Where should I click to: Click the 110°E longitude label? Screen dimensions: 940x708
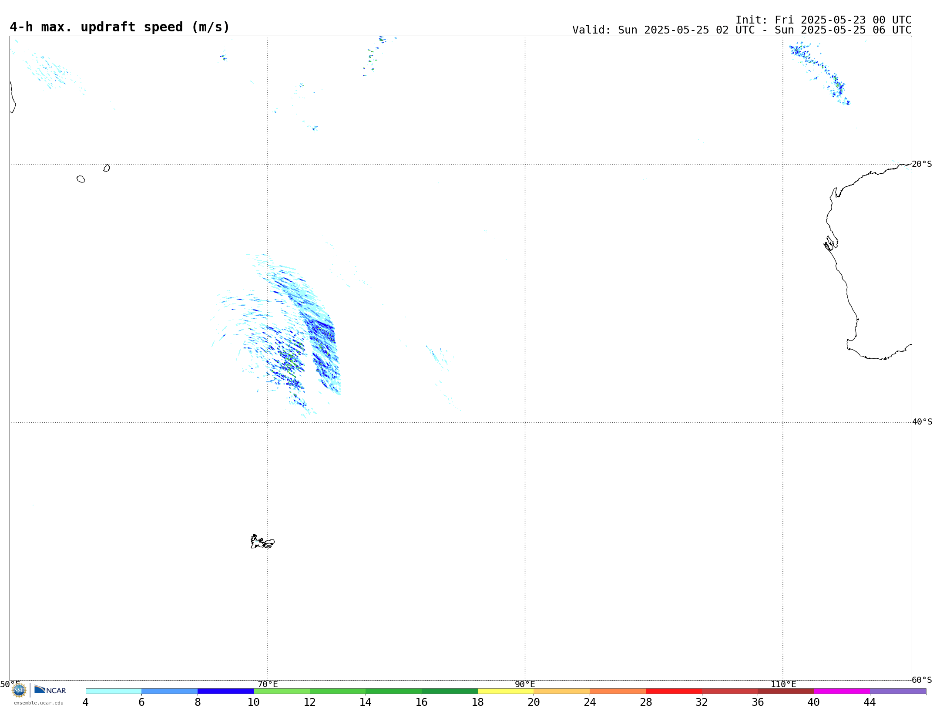[x=783, y=684]
